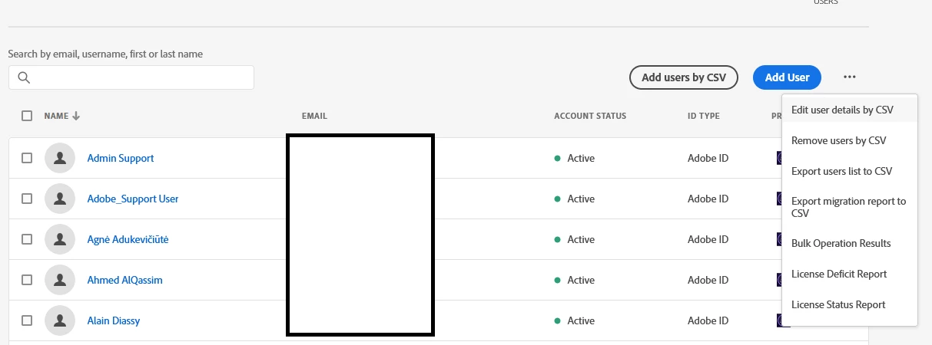Click the Adobe_Support User avatar
932x345 pixels.
(x=60, y=199)
